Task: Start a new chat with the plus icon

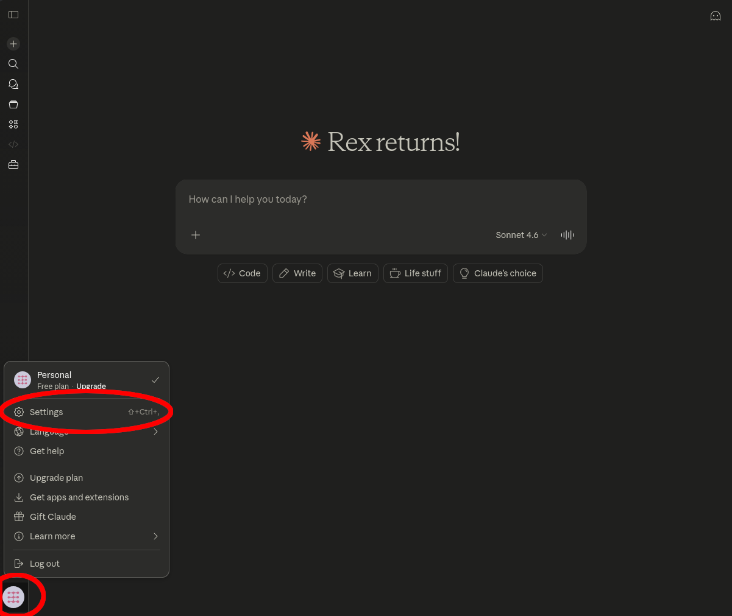Action: [x=13, y=43]
